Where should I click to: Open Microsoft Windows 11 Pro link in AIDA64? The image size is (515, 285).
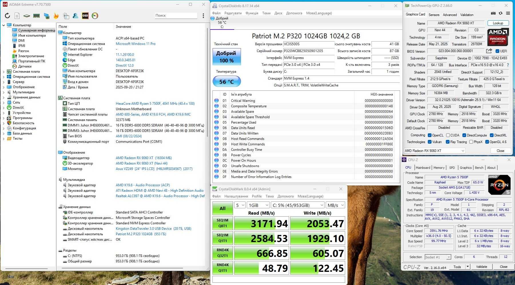click(x=136, y=44)
